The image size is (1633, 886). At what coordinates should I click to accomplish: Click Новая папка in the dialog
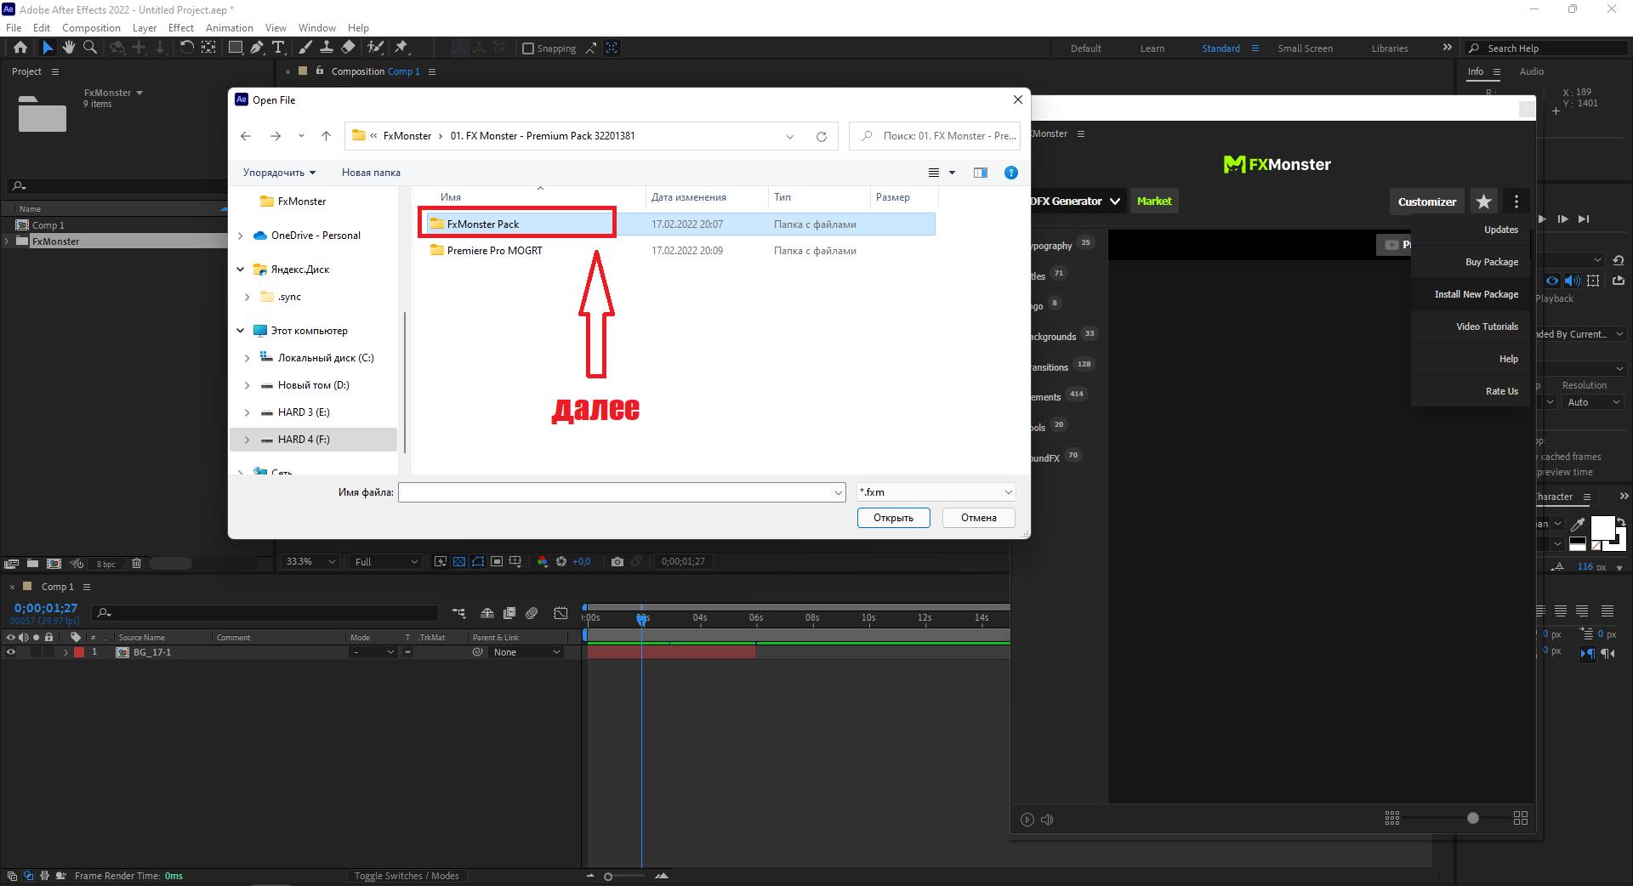point(371,173)
